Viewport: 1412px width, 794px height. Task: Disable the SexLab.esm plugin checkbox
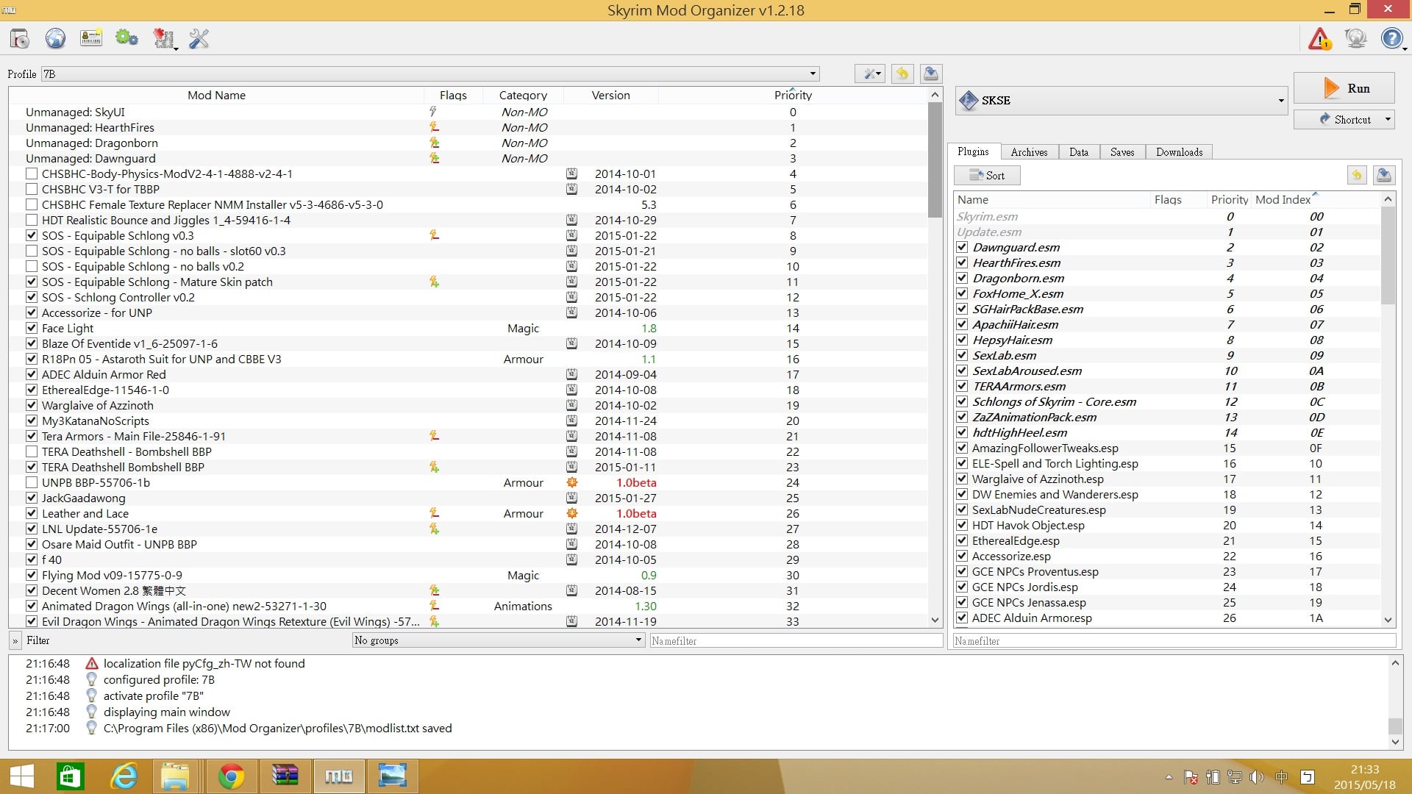click(x=962, y=355)
